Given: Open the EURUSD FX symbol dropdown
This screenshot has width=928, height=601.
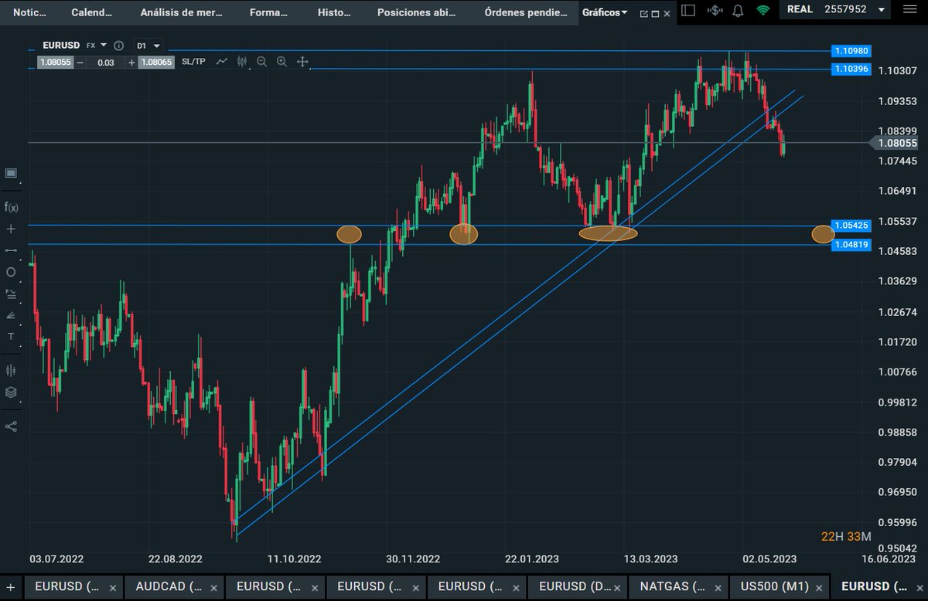Looking at the screenshot, I should point(75,46).
